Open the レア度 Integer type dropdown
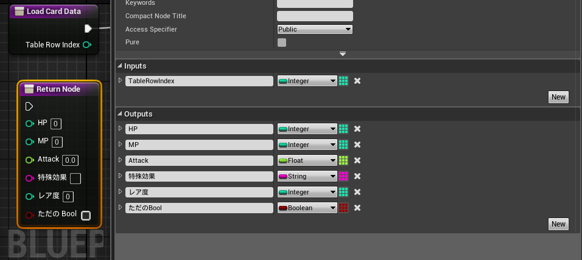This screenshot has height=260, width=582. point(307,192)
